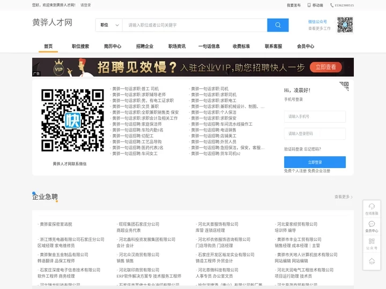Click the VIP crown badge on banner
The image size is (386, 289).
click(59, 67)
